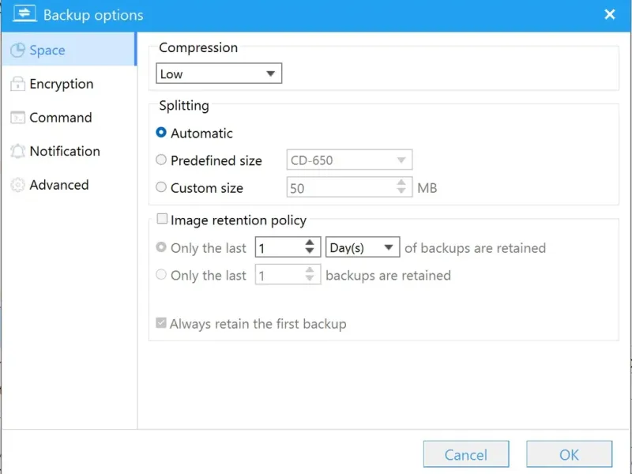Screen dimensions: 632x474
Task: Click the Cancel button
Action: tap(465, 454)
